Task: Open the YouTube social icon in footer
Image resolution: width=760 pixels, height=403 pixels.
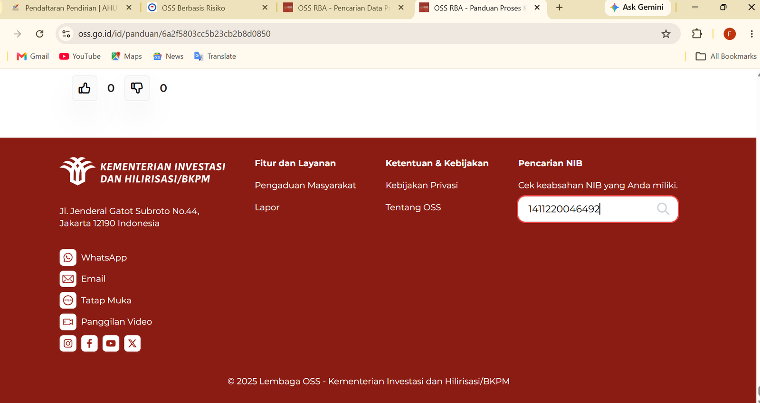Action: (x=111, y=343)
